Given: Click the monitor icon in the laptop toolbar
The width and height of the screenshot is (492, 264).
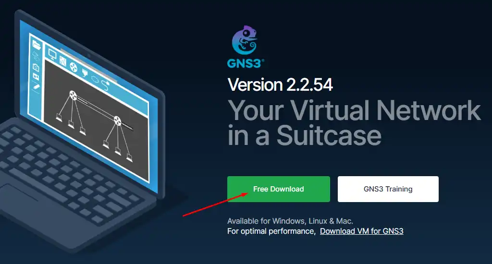Looking at the screenshot, I should click(x=52, y=55).
